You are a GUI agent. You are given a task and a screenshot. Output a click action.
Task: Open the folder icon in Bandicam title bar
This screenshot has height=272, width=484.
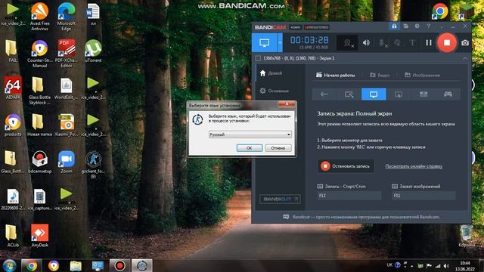click(x=405, y=26)
